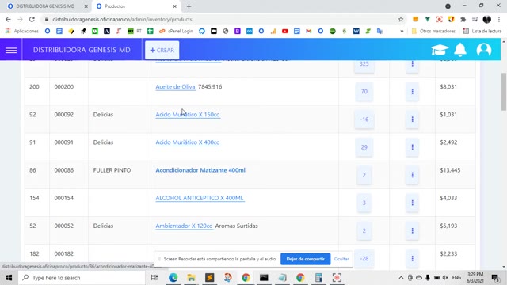Screen dimensions: 507x285
Task: Open three-dot menu for Aceite de Oliva
Action: (412, 92)
